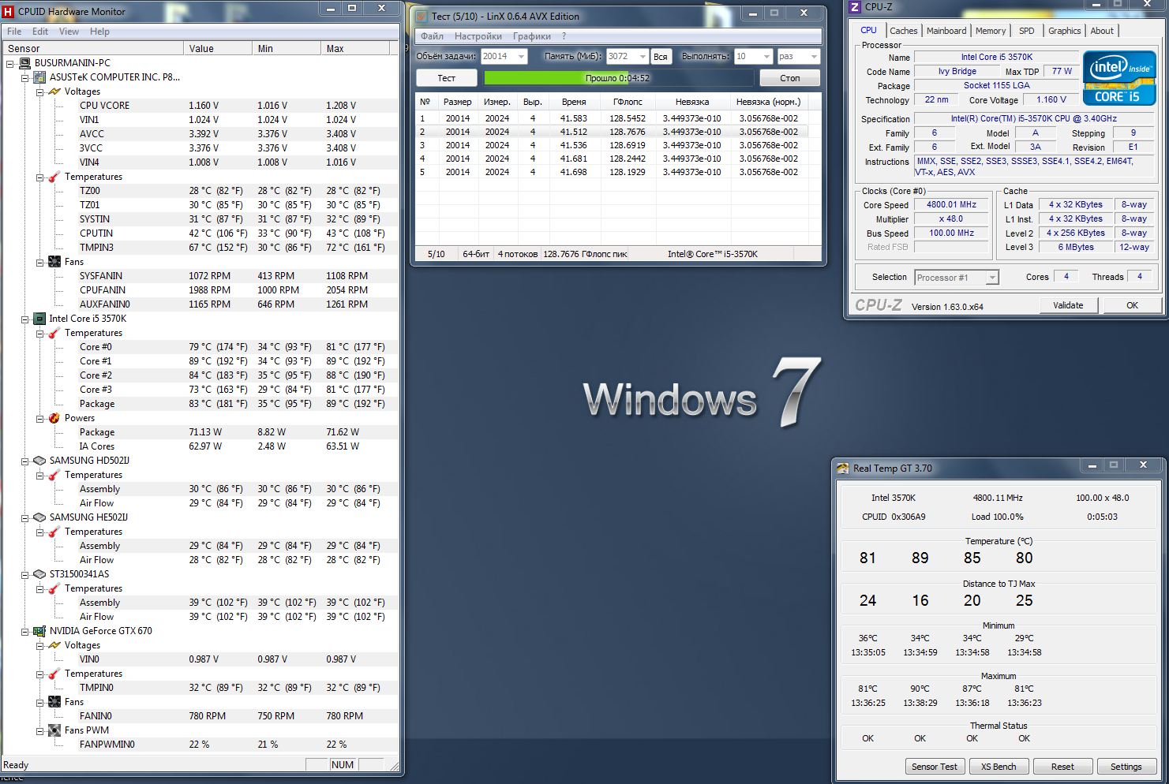Open the About tab in CPU-Z
This screenshot has height=784, width=1169.
[1102, 31]
